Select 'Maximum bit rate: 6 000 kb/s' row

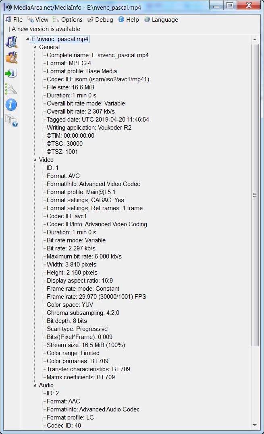[x=84, y=256]
